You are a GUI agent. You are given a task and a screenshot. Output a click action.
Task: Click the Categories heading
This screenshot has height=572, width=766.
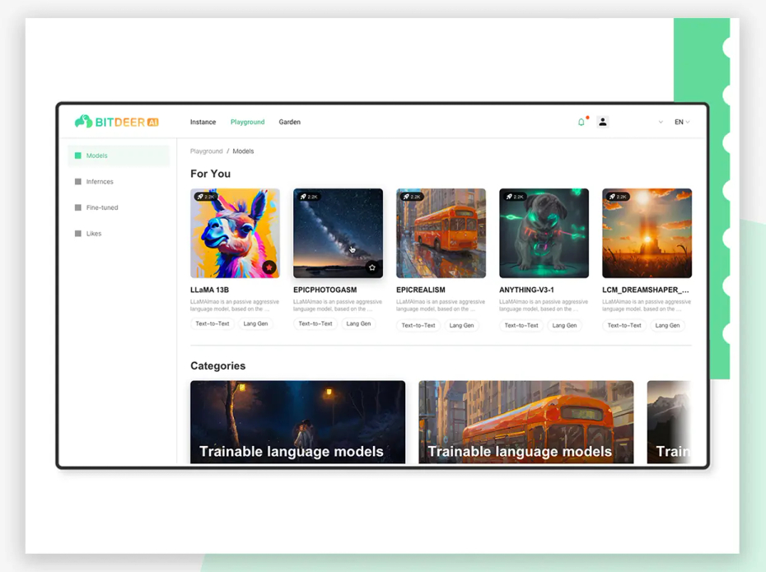(218, 366)
